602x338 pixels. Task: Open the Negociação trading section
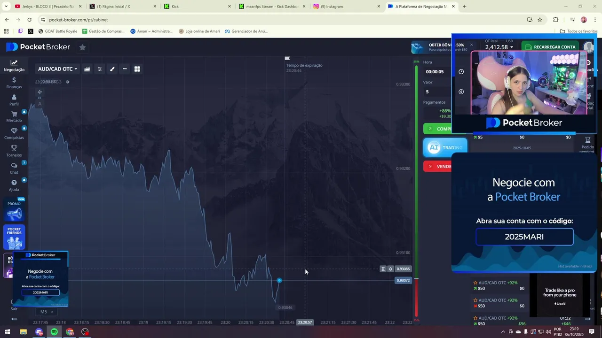coord(14,66)
